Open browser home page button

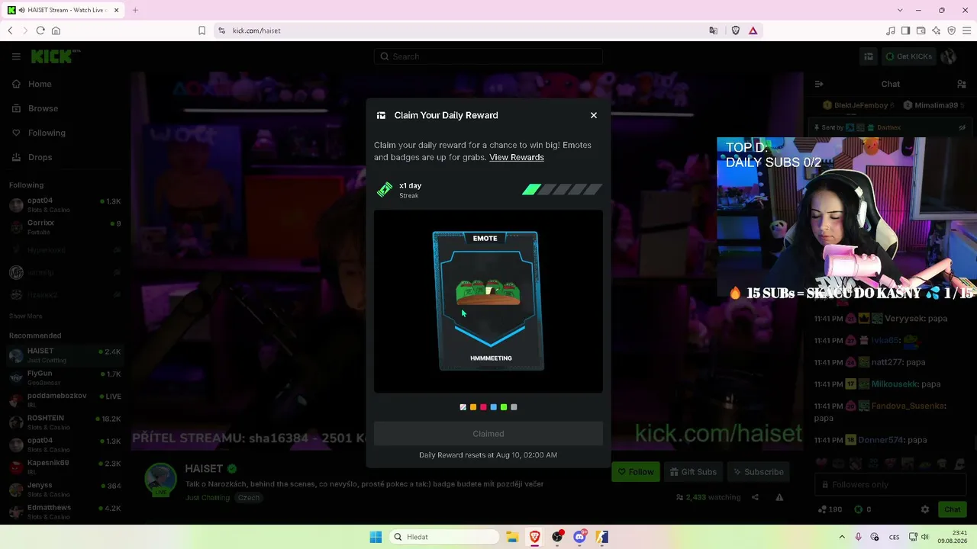click(56, 30)
